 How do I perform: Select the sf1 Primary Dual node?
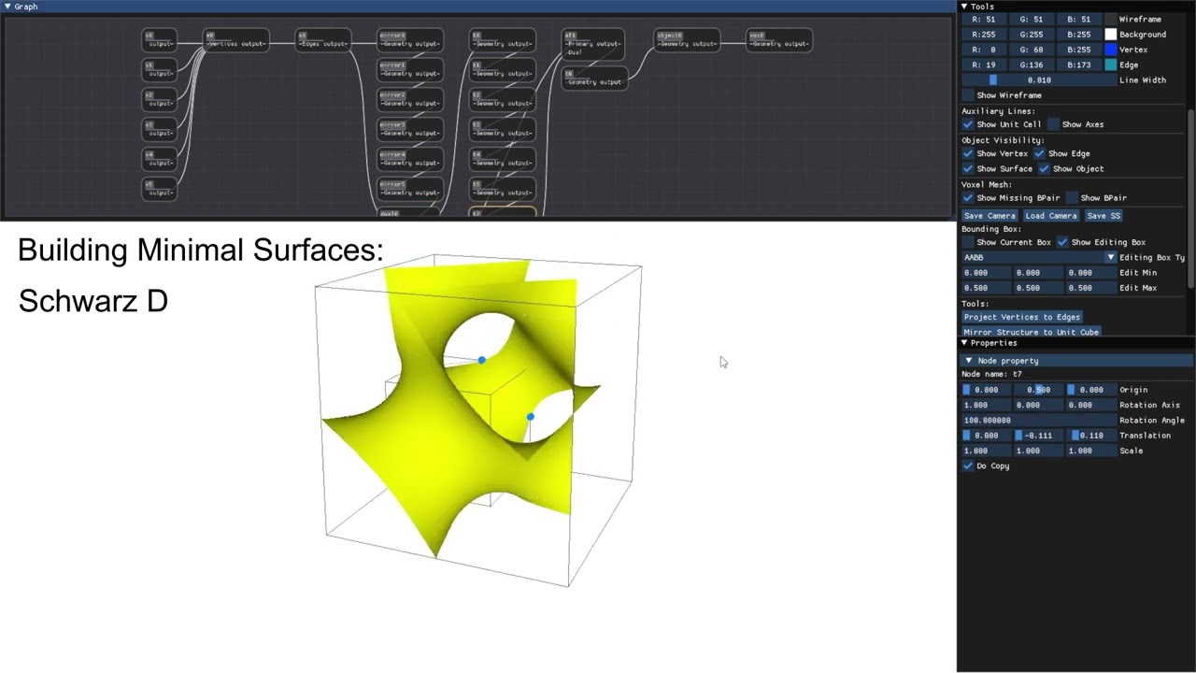click(593, 44)
